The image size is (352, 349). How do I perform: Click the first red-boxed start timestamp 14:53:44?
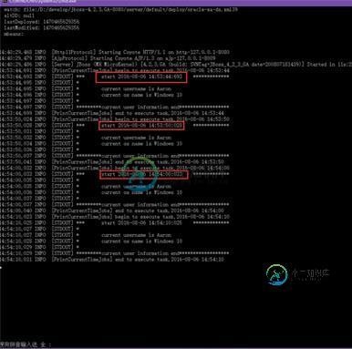pos(141,77)
